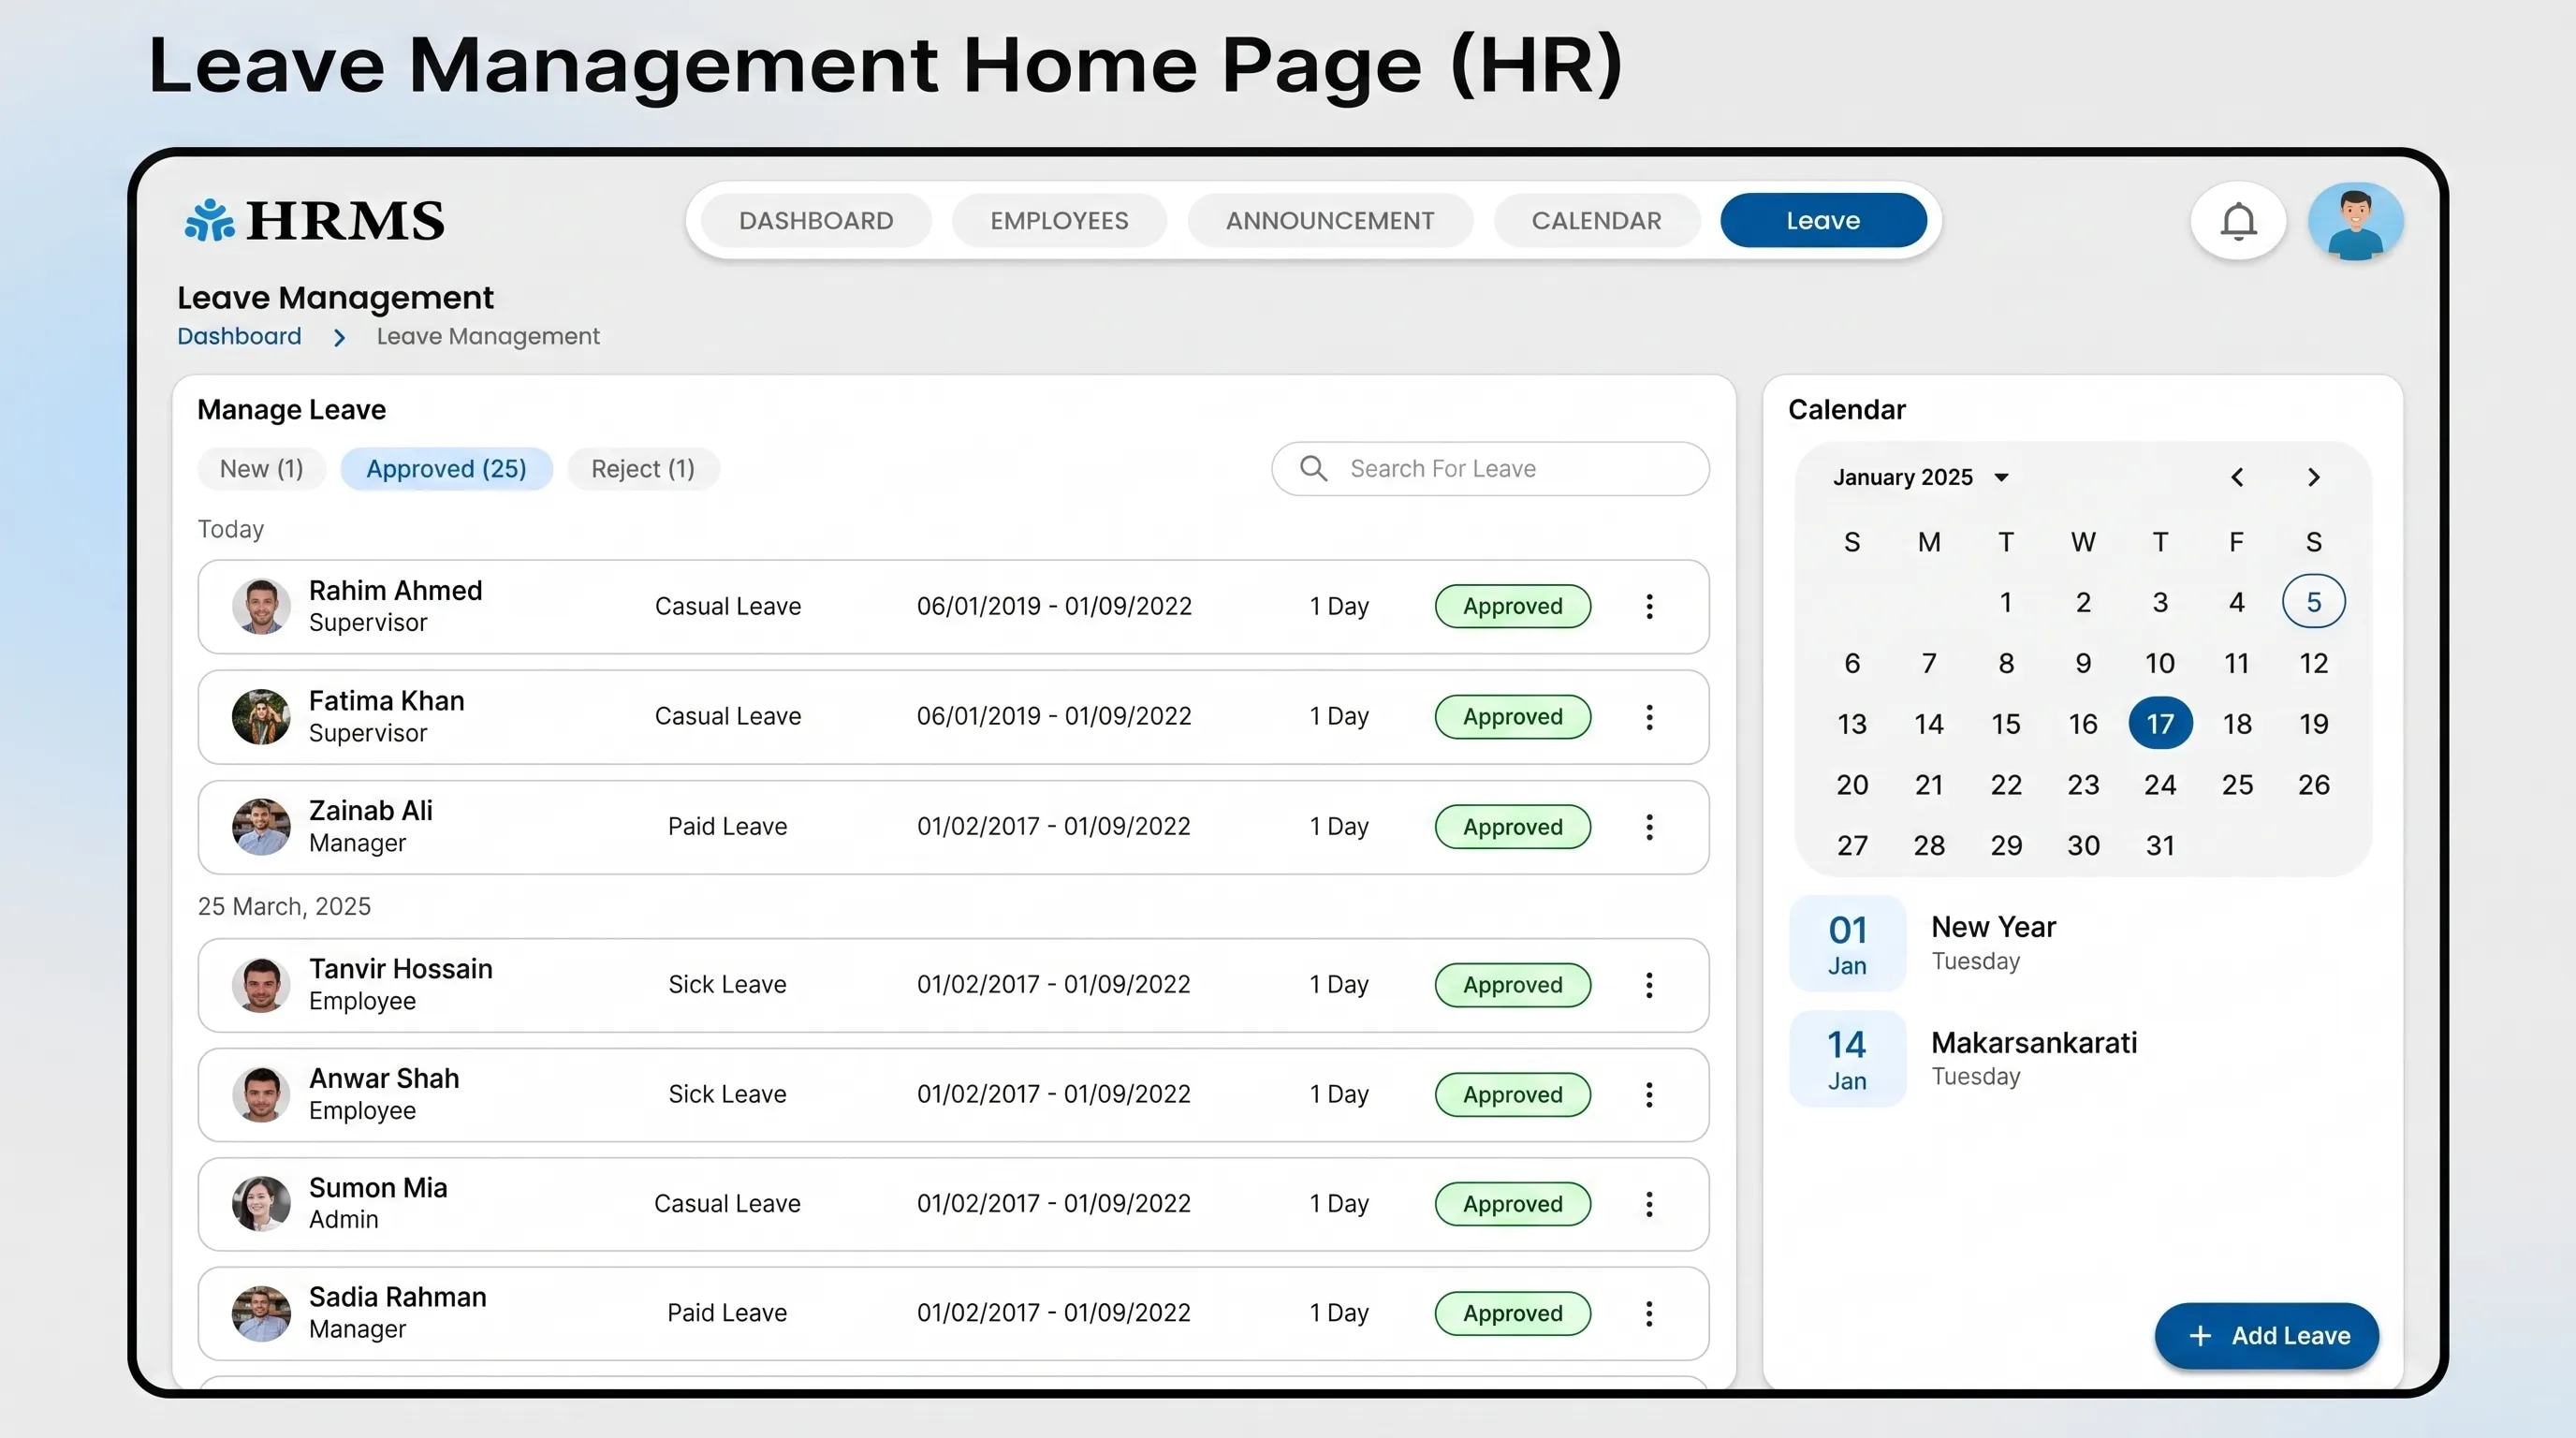Click the Approved badge for Anwar Shah

pyautogui.click(x=1512, y=1094)
